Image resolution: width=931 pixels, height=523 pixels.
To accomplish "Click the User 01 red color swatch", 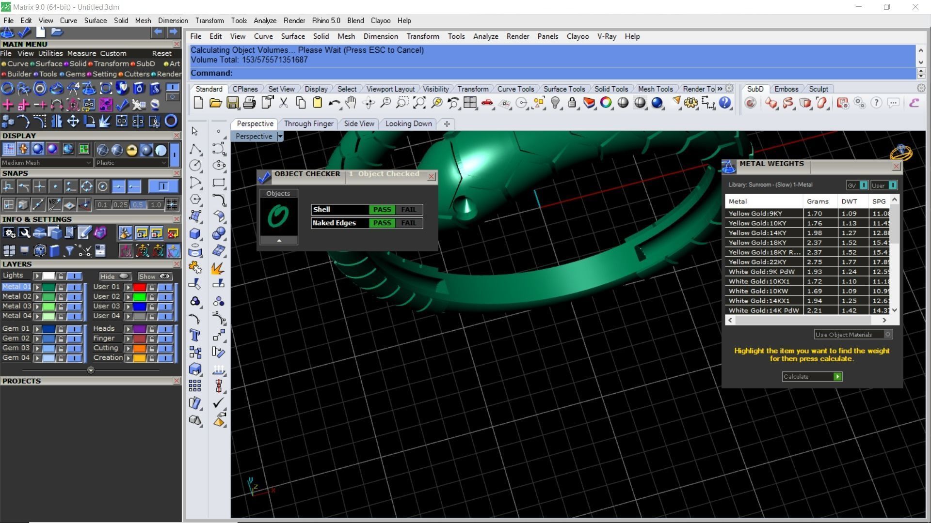I will coord(140,287).
